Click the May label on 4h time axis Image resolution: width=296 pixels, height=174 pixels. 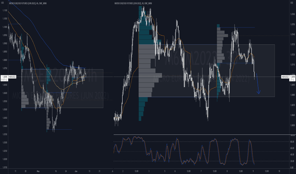click(38, 171)
